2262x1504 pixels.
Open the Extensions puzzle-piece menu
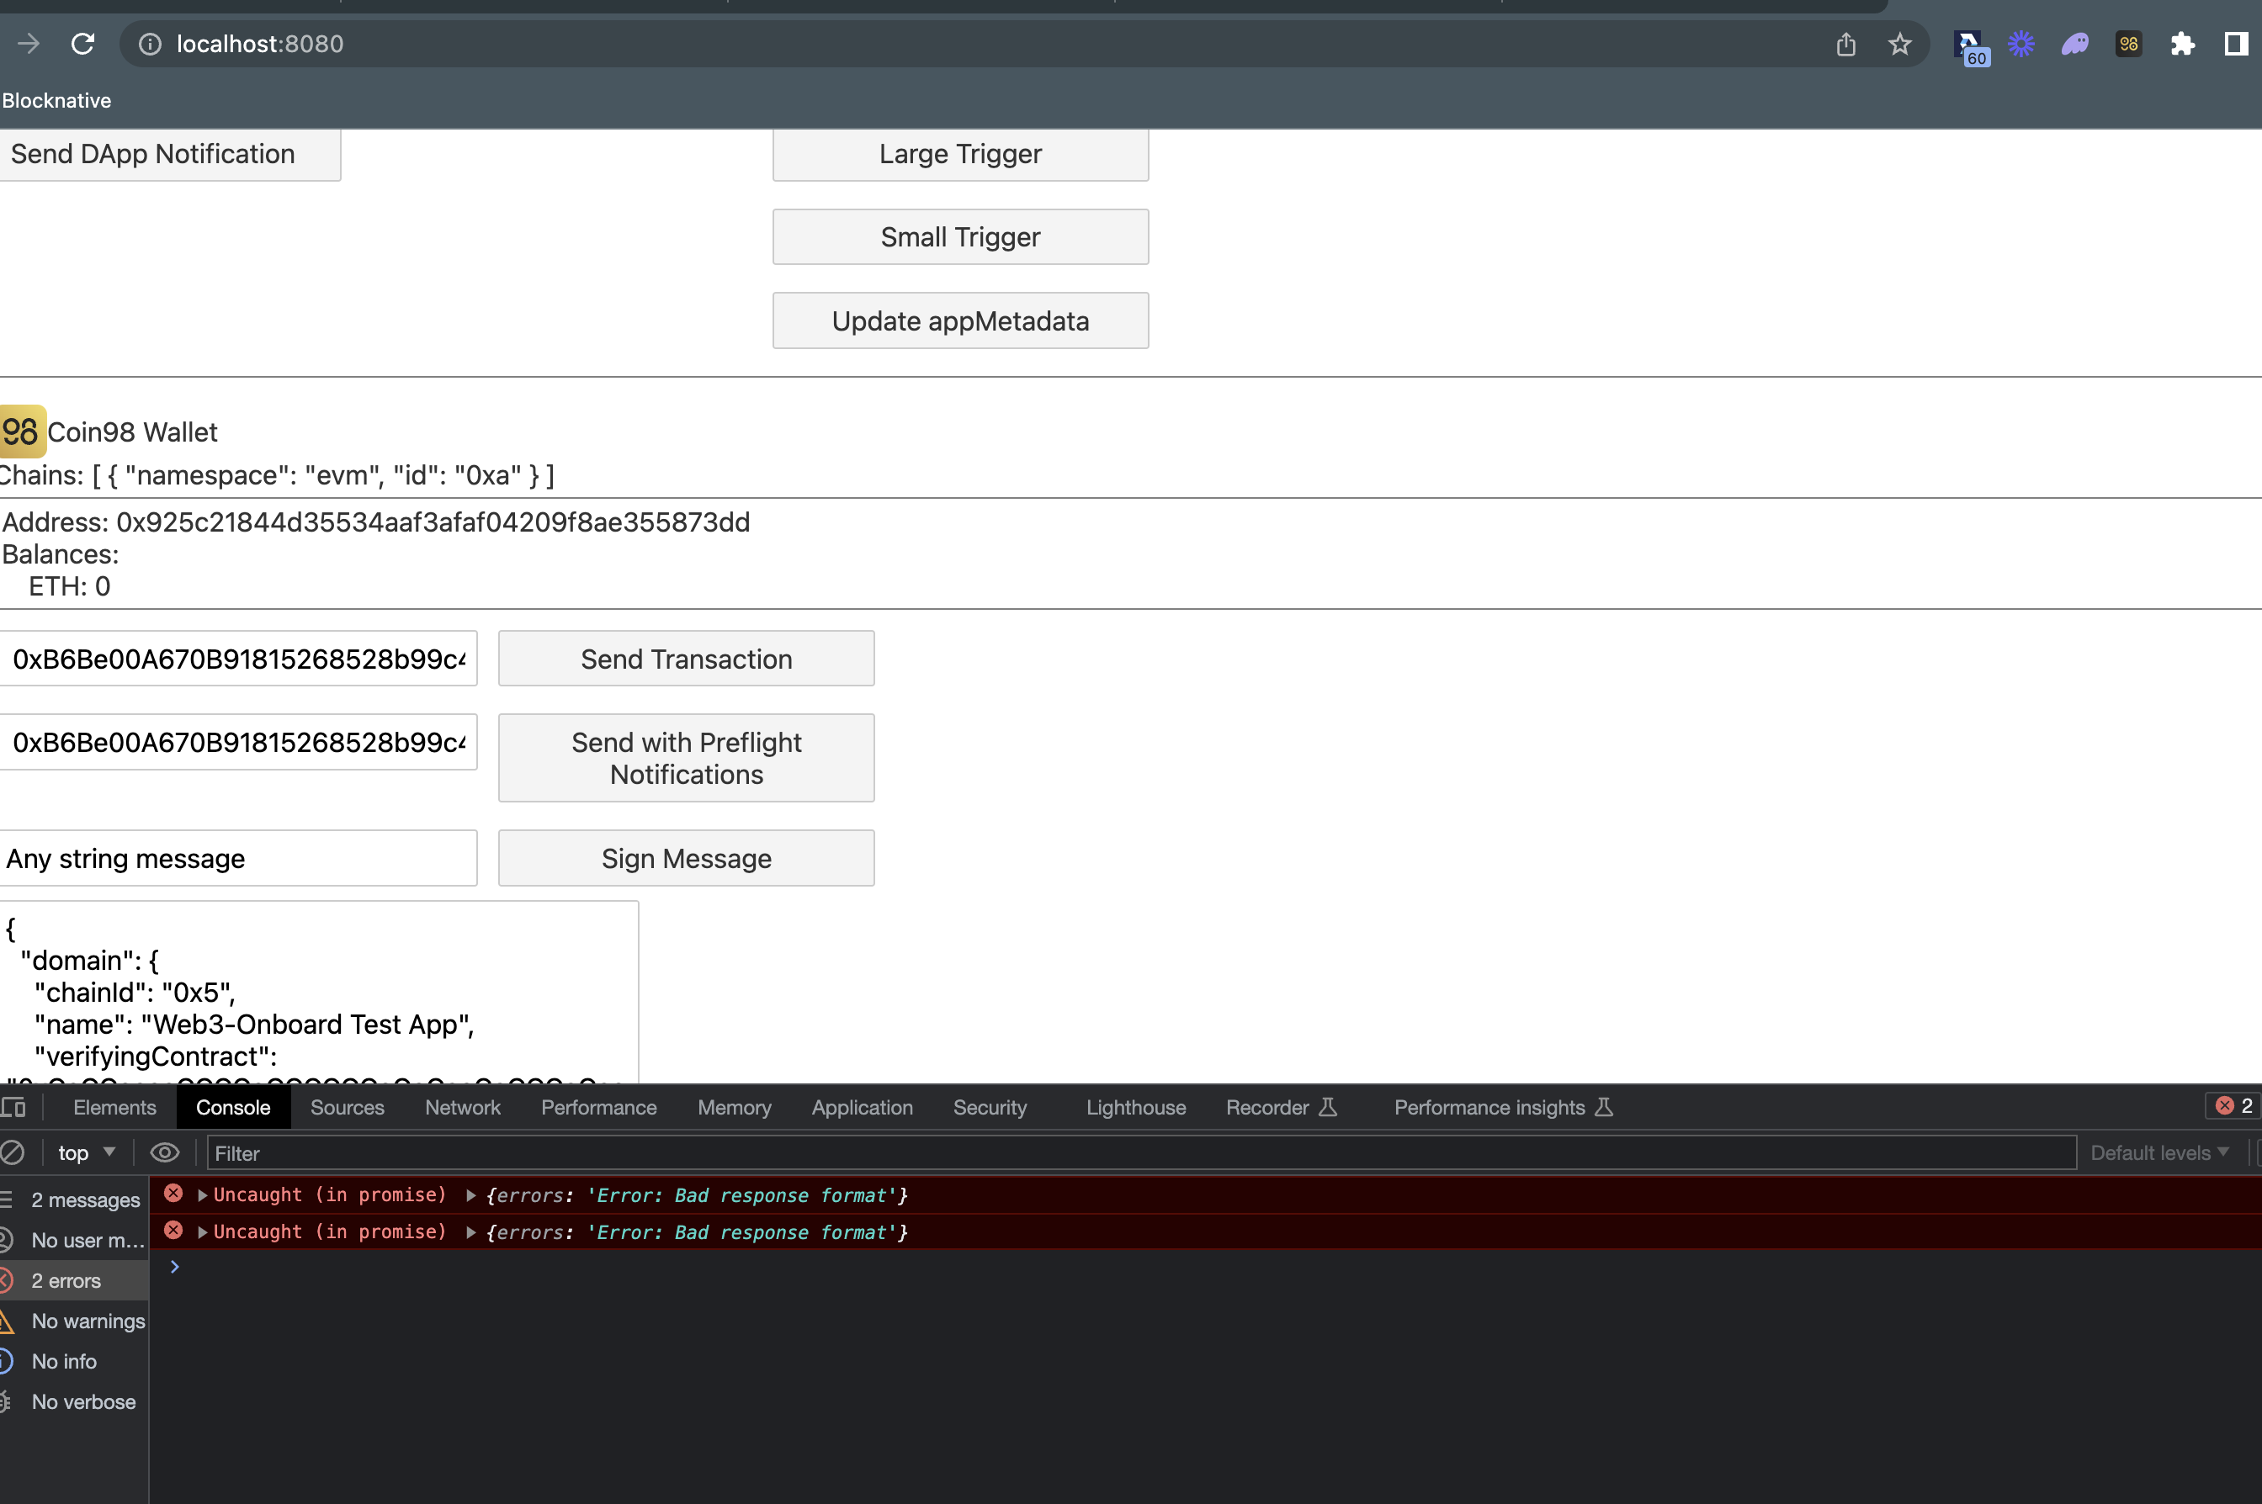2182,44
